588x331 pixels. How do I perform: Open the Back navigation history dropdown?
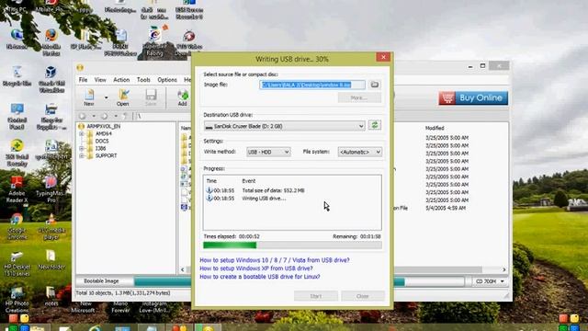(x=94, y=116)
